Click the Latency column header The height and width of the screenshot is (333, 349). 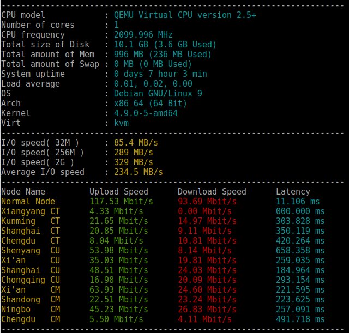[x=293, y=191]
